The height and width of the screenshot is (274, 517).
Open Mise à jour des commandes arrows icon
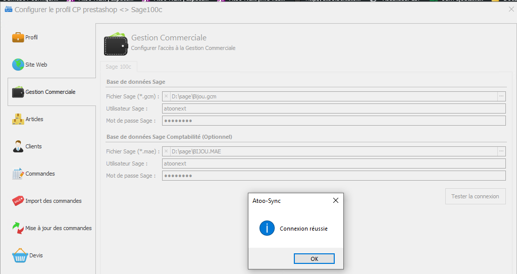[18, 228]
